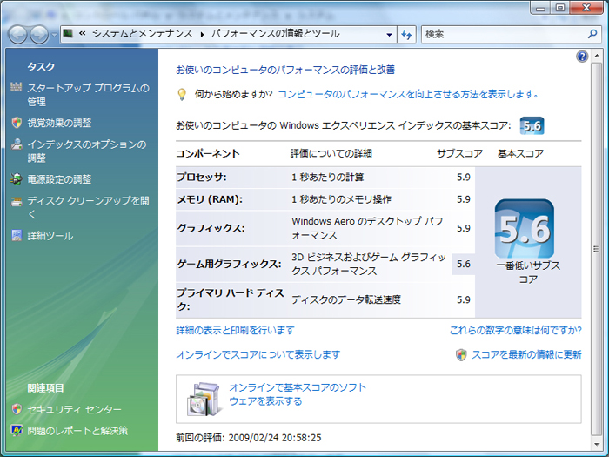The image size is (609, 457).
Task: Open オンラインでスコアについて表示します link
Action: coord(258,354)
